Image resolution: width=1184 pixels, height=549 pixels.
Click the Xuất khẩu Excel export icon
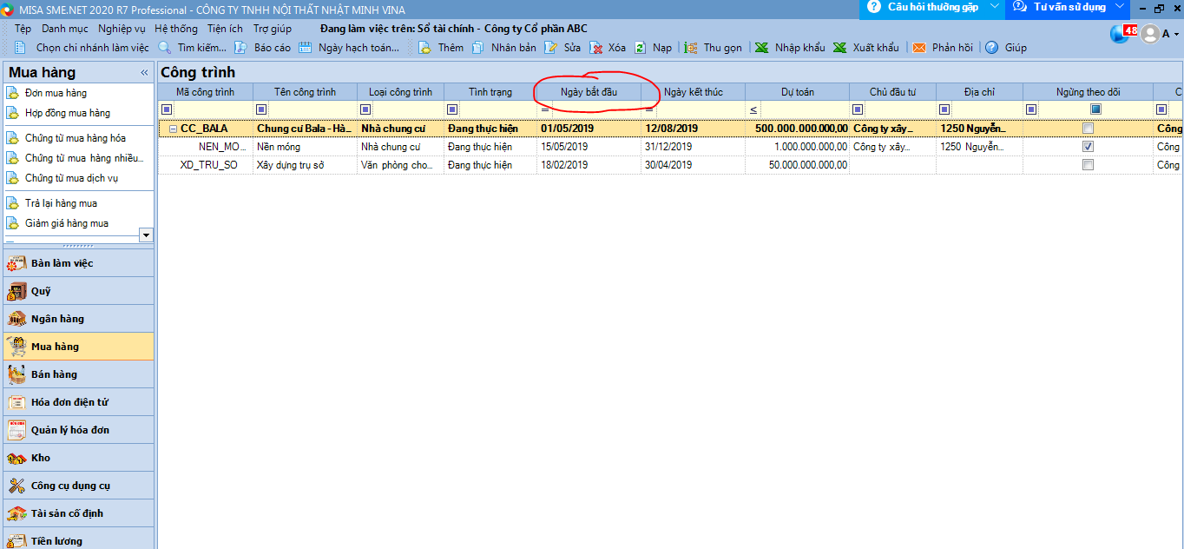[x=839, y=48]
